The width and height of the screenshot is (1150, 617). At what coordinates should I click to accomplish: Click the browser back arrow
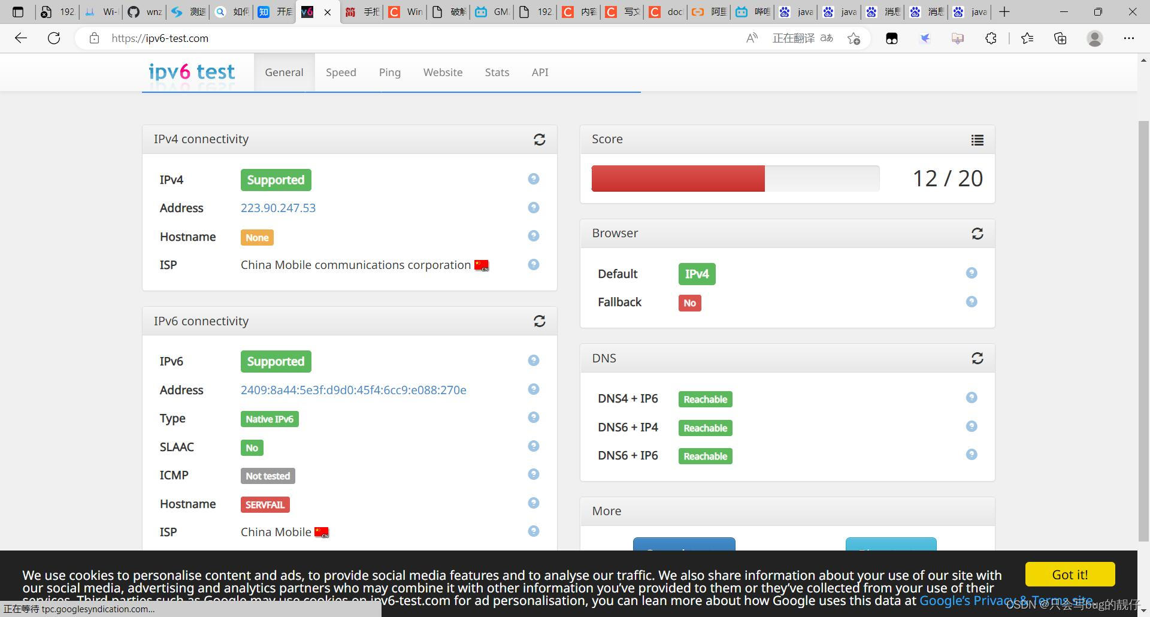point(21,38)
